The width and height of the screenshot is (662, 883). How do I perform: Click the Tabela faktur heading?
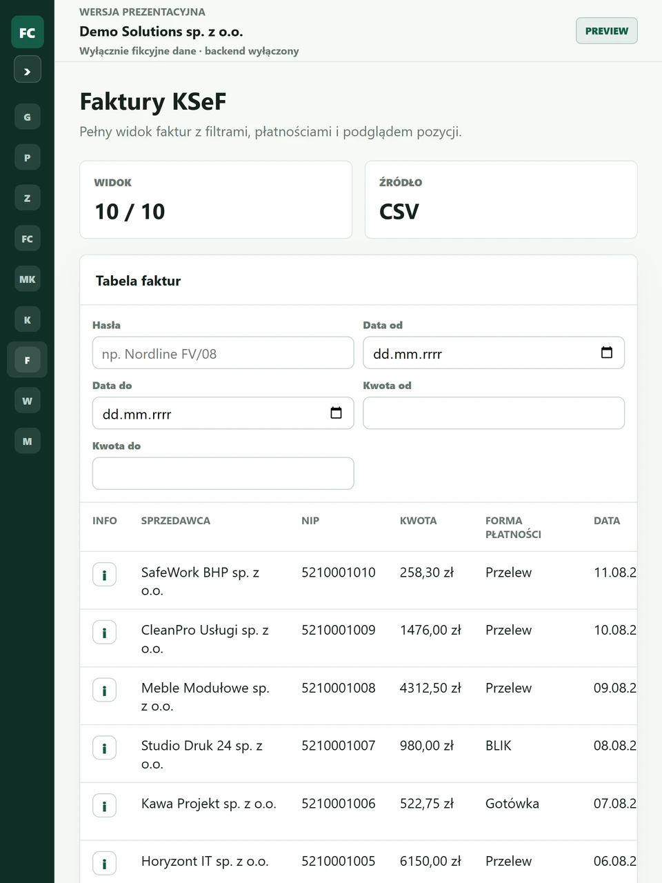click(x=138, y=281)
